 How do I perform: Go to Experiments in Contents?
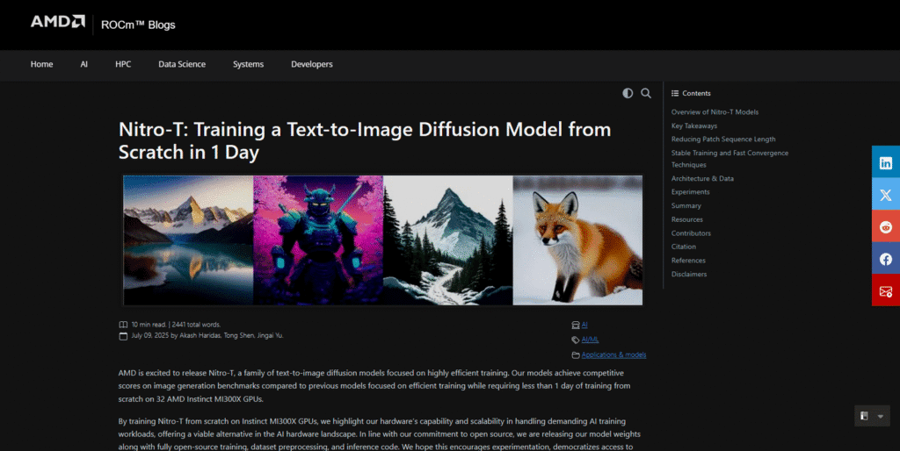click(691, 192)
